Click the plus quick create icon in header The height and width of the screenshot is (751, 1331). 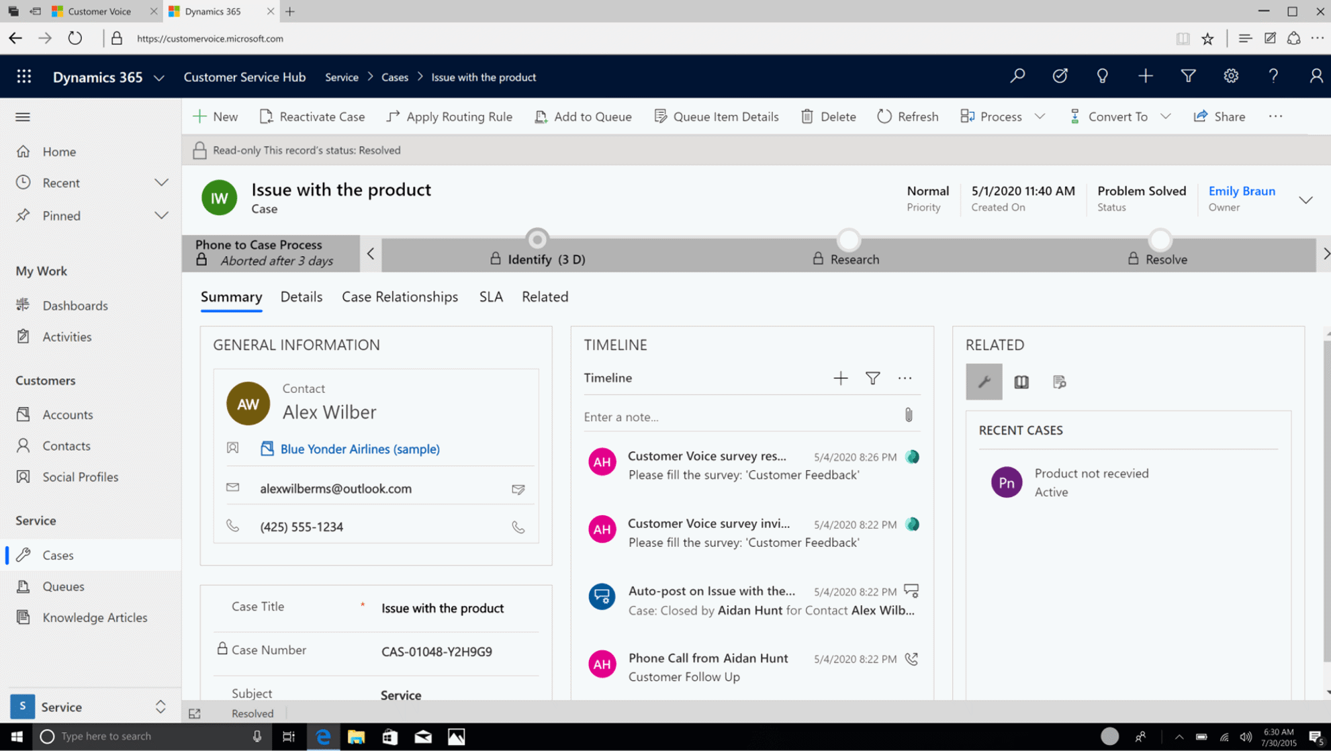click(1146, 77)
